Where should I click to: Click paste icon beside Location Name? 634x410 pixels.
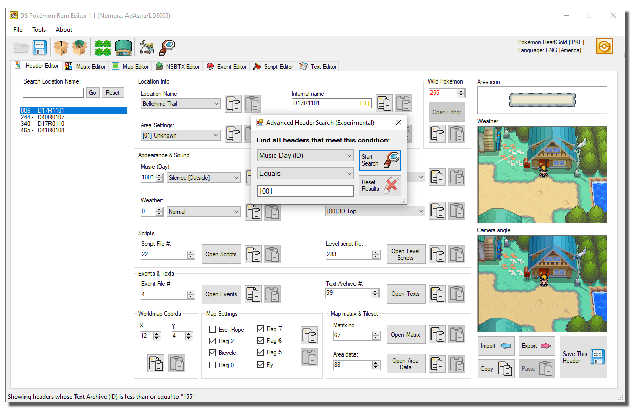tap(252, 103)
